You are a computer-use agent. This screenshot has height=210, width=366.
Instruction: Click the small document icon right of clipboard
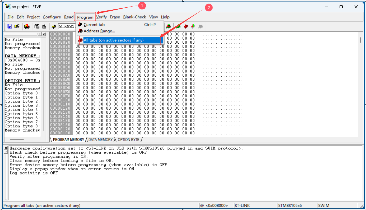pyautogui.click(x=44, y=26)
